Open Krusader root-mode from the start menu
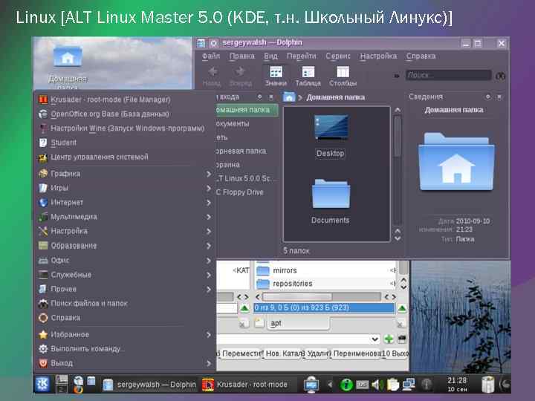Viewport: 535px width, 401px height. click(125, 100)
